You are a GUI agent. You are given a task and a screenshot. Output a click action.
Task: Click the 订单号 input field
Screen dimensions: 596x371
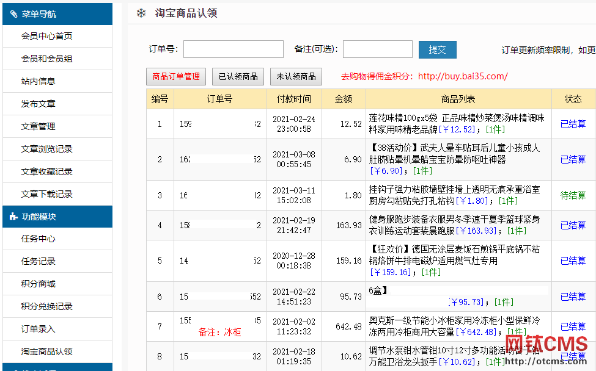click(233, 49)
